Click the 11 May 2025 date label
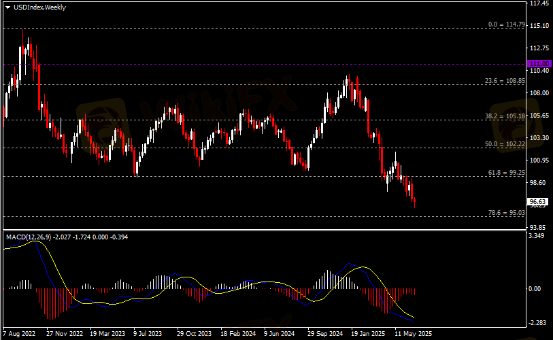Viewport: 553px width, 340px height. 413,334
